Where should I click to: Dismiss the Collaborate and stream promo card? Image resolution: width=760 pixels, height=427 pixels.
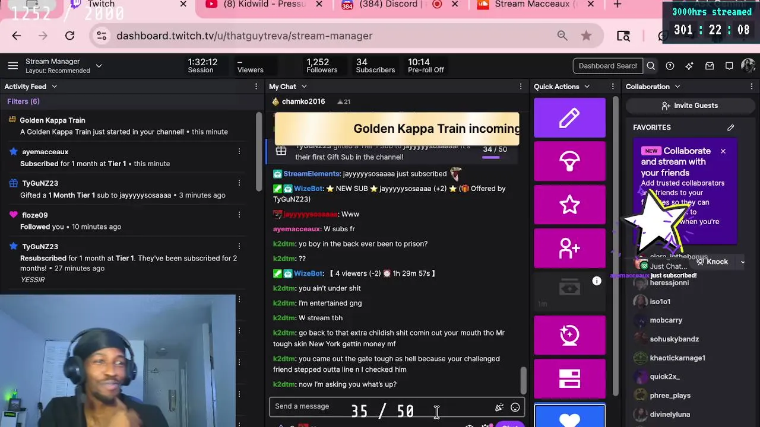[x=723, y=151]
